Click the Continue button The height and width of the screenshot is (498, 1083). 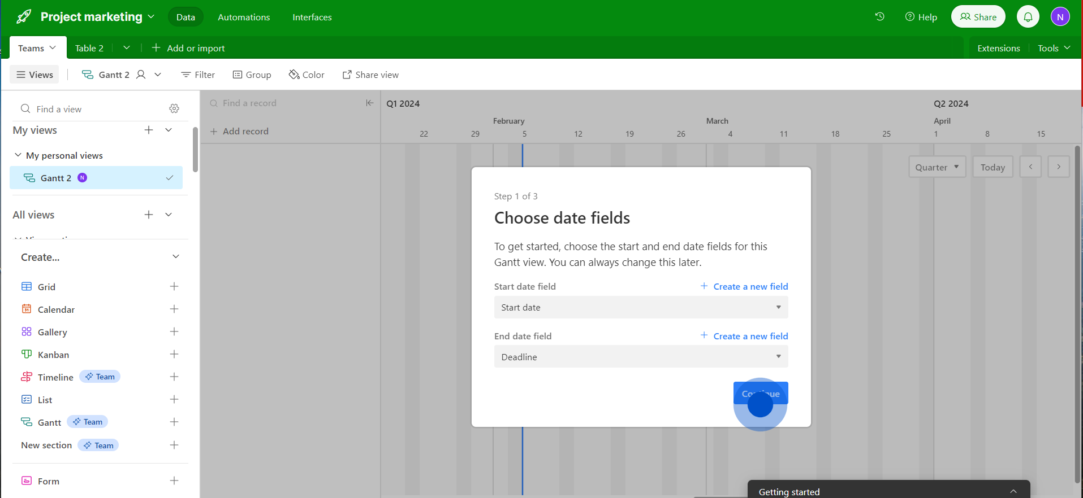click(x=761, y=394)
